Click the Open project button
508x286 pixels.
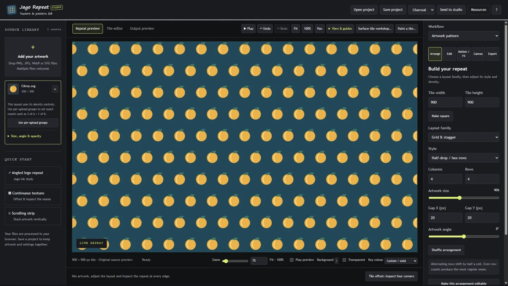click(364, 10)
